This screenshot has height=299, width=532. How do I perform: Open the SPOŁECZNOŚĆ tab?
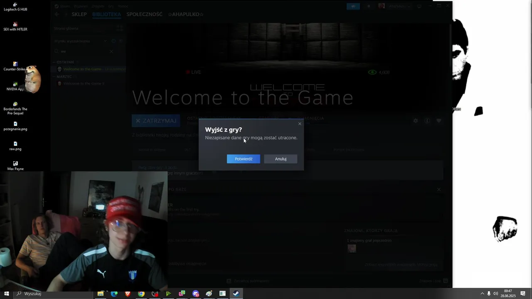[x=144, y=14]
